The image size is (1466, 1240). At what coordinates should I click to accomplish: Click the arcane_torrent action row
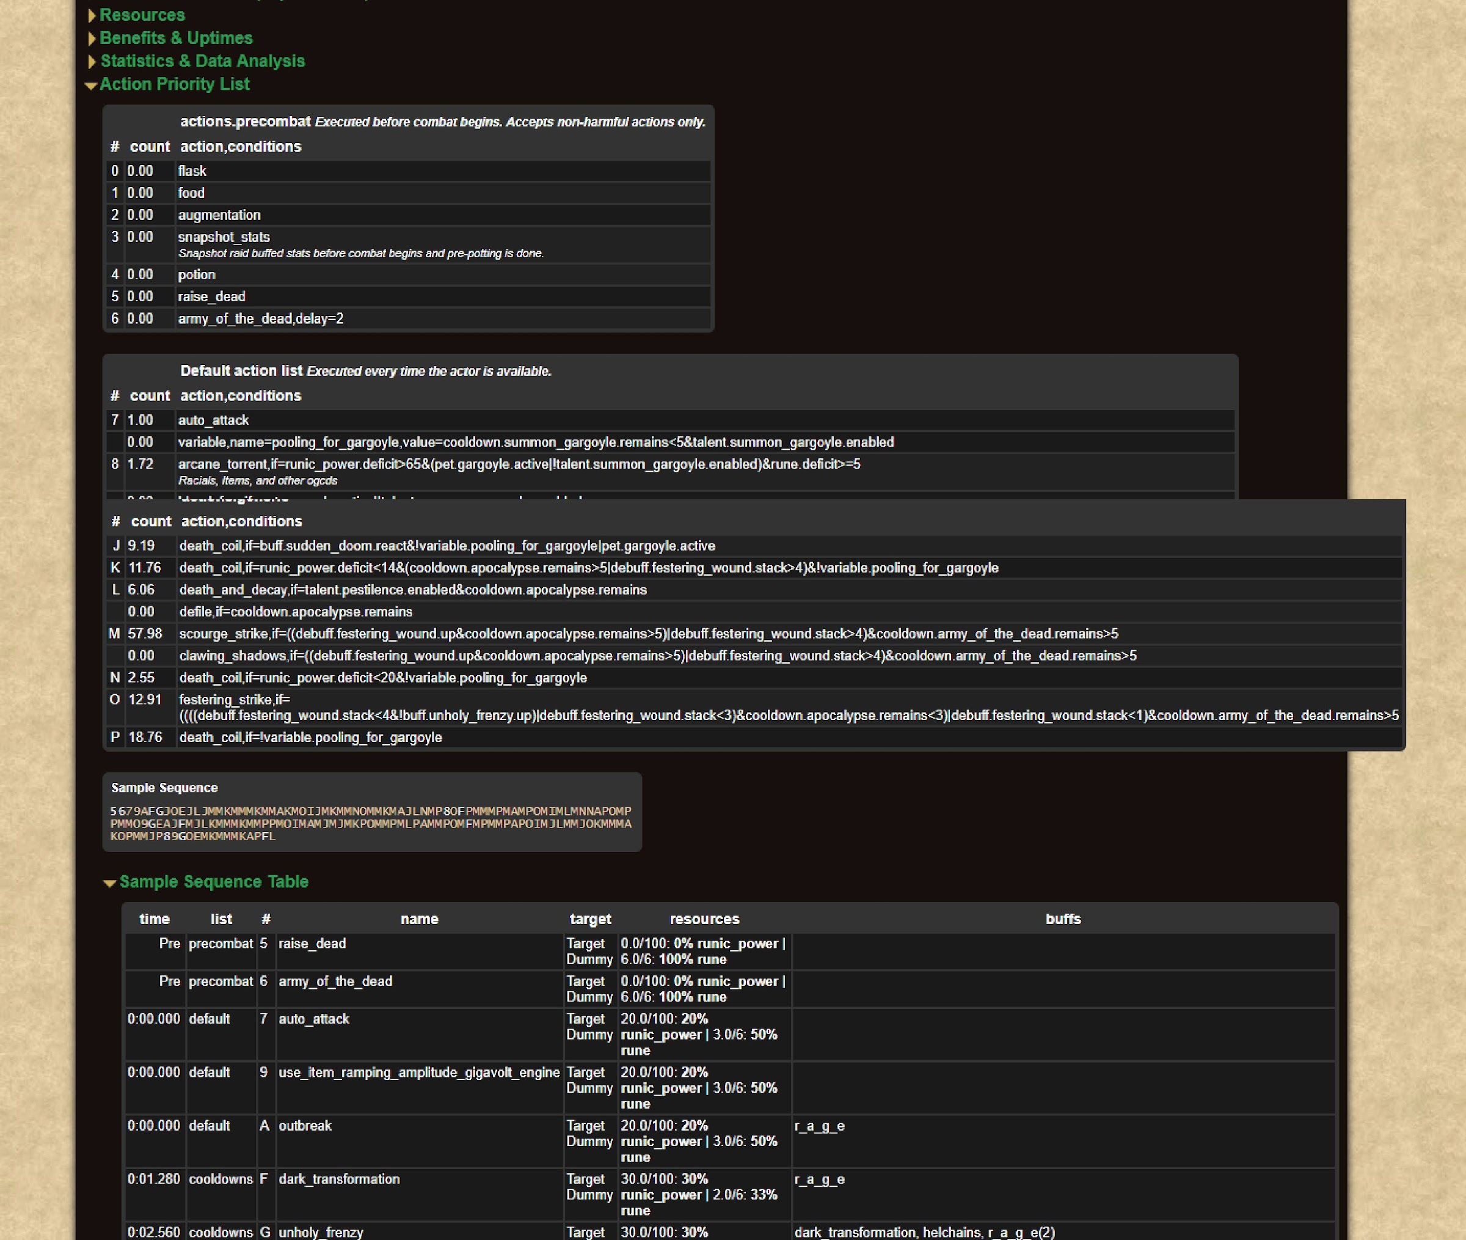click(519, 464)
